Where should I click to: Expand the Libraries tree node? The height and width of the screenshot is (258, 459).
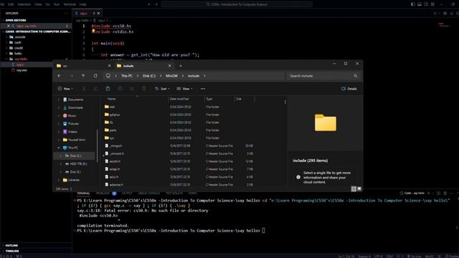coord(59,180)
